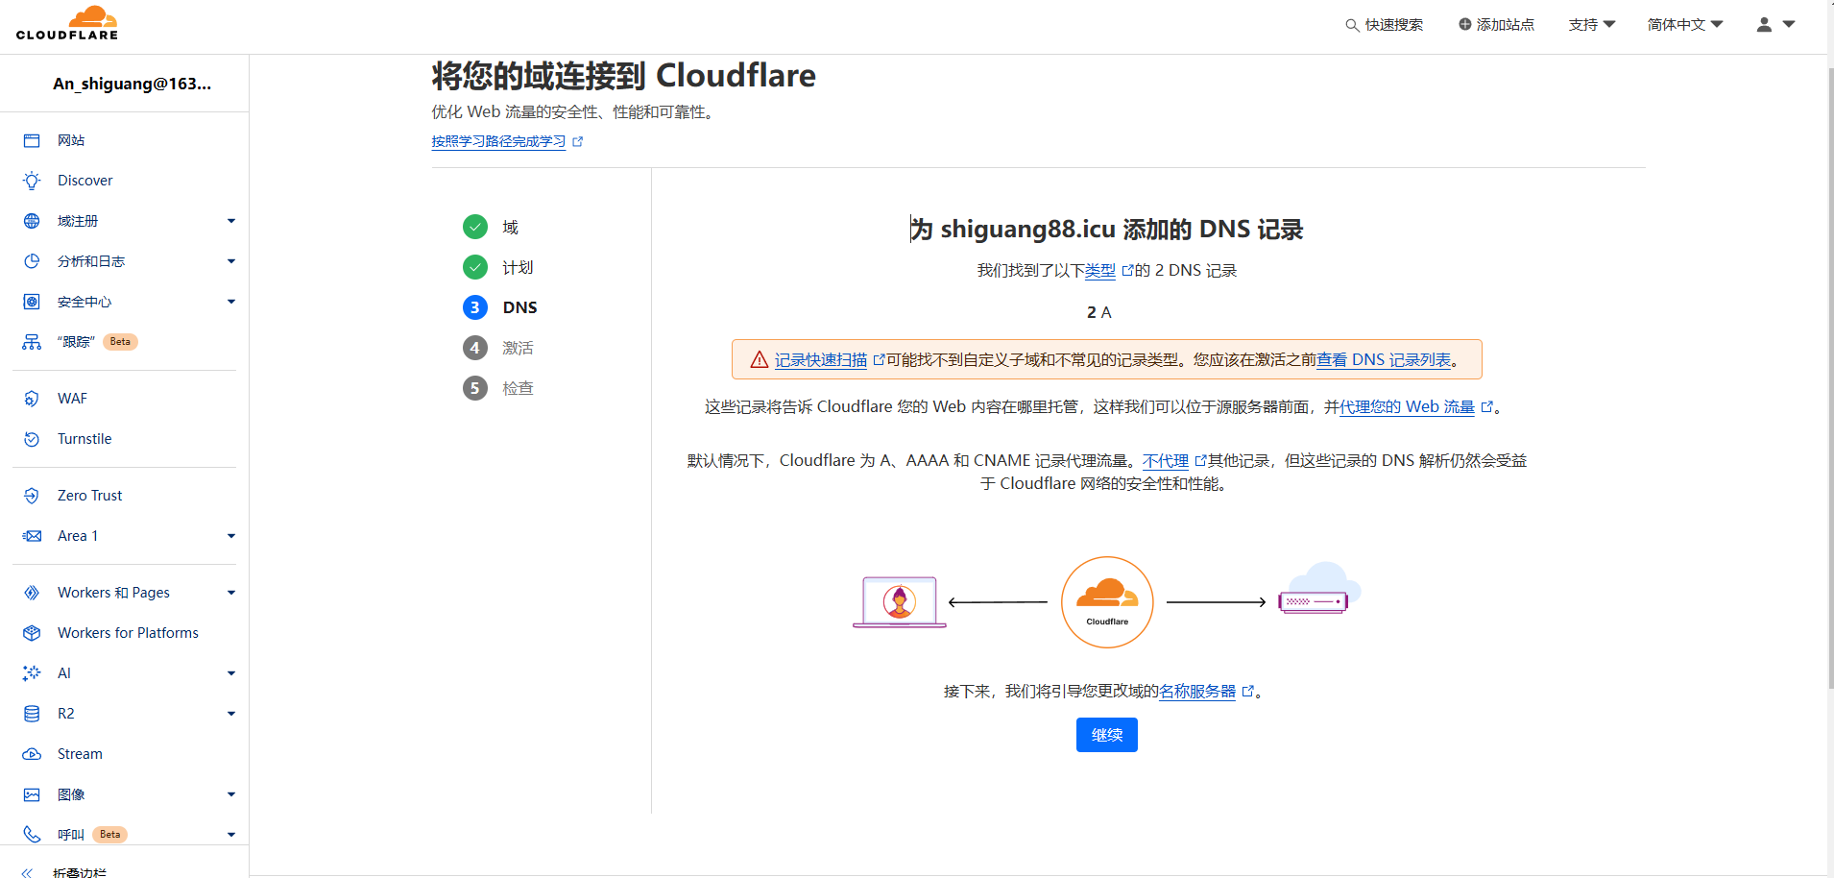Select the 检查 step number 5
1834x878 pixels.
click(x=475, y=388)
